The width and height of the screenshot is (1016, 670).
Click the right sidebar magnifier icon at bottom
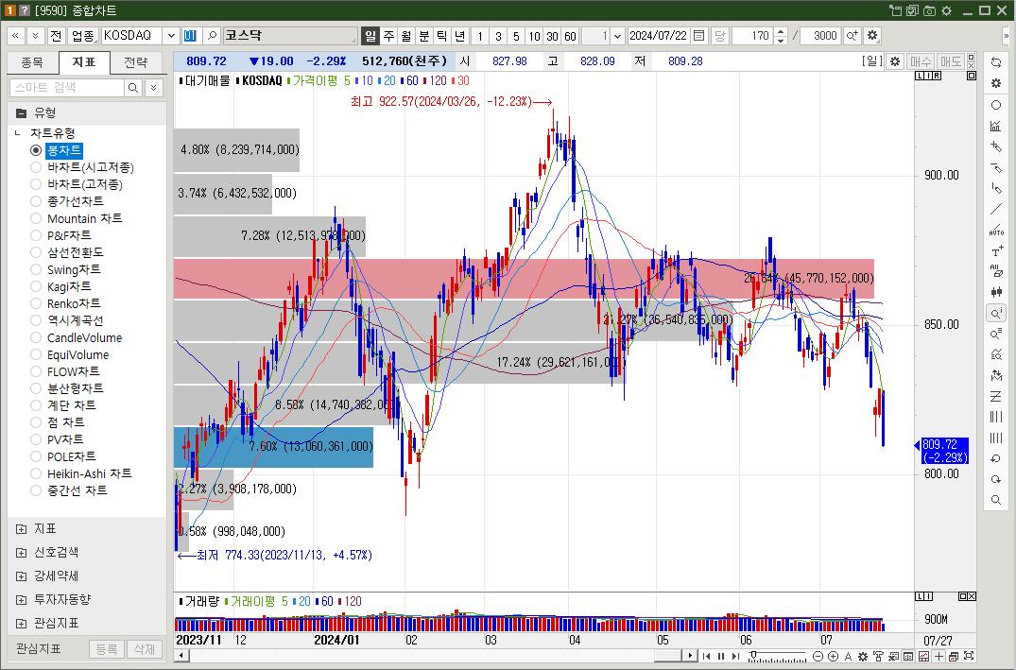(996, 500)
